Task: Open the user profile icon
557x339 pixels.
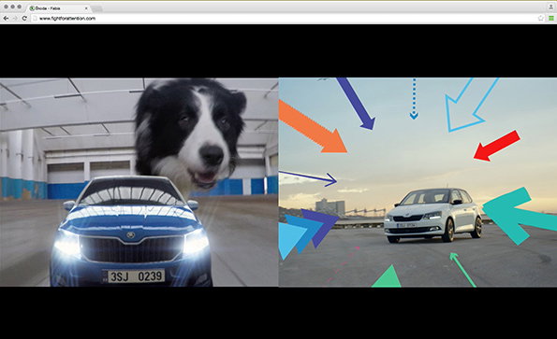Action: [x=551, y=7]
